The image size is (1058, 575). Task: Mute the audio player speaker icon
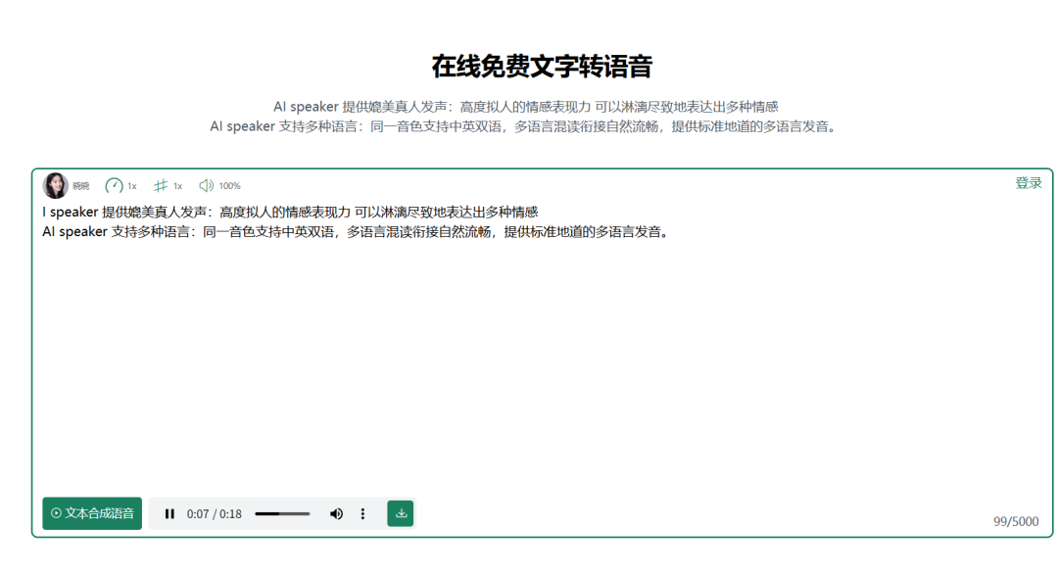point(337,512)
